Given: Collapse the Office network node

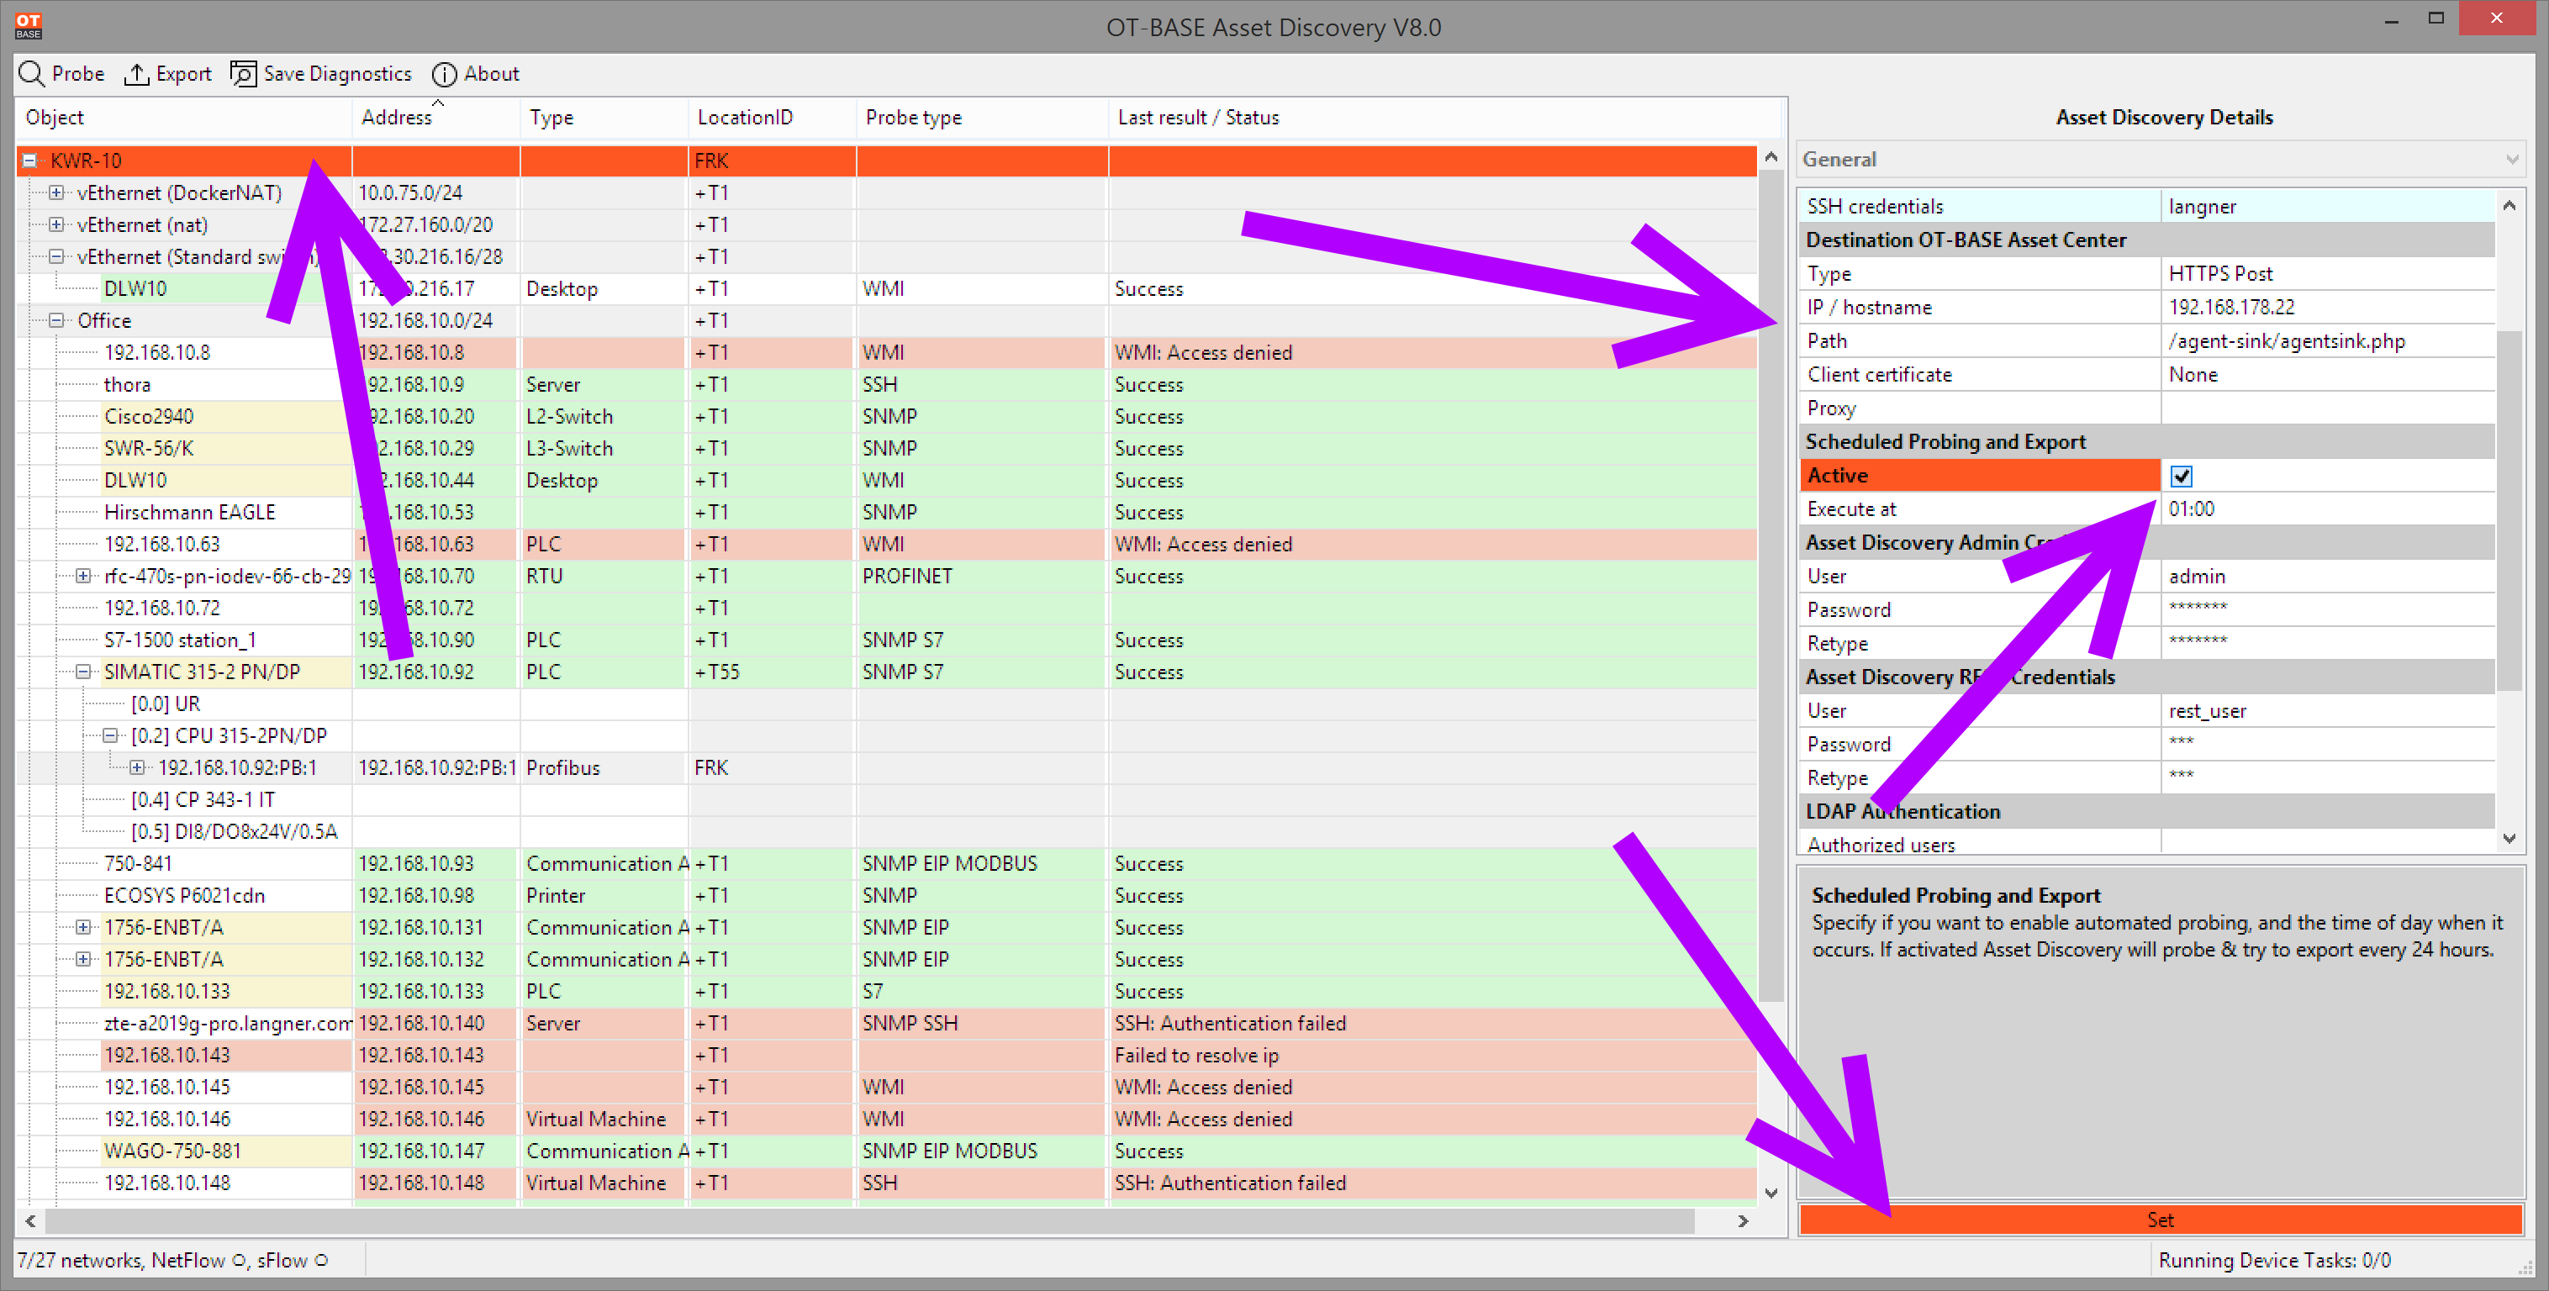Looking at the screenshot, I should pos(56,320).
